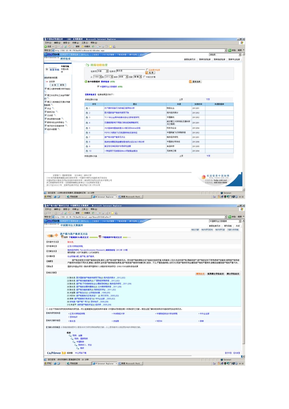Open the 开始 Start menu under the article detail window
The image size is (289, 409).
coord(48,363)
